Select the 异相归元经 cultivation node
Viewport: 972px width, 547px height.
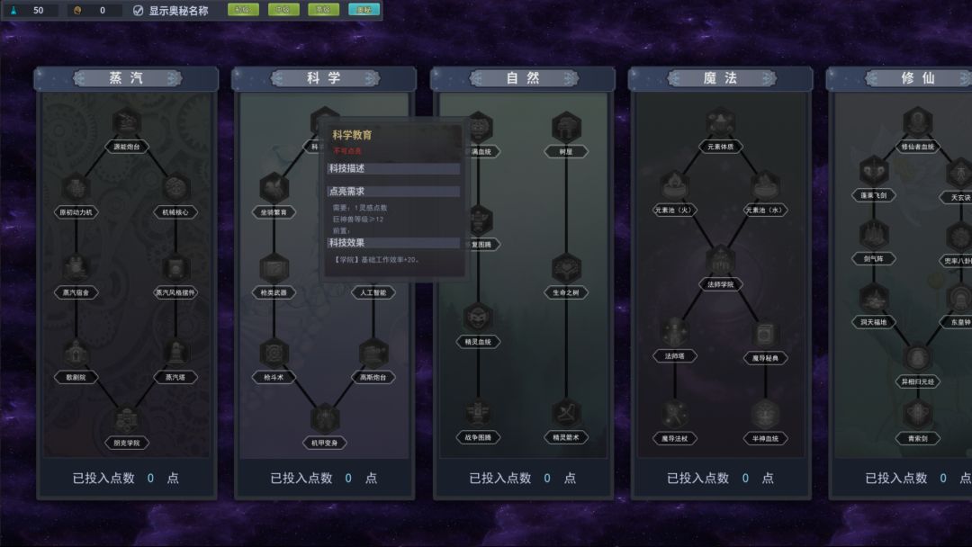coord(918,358)
